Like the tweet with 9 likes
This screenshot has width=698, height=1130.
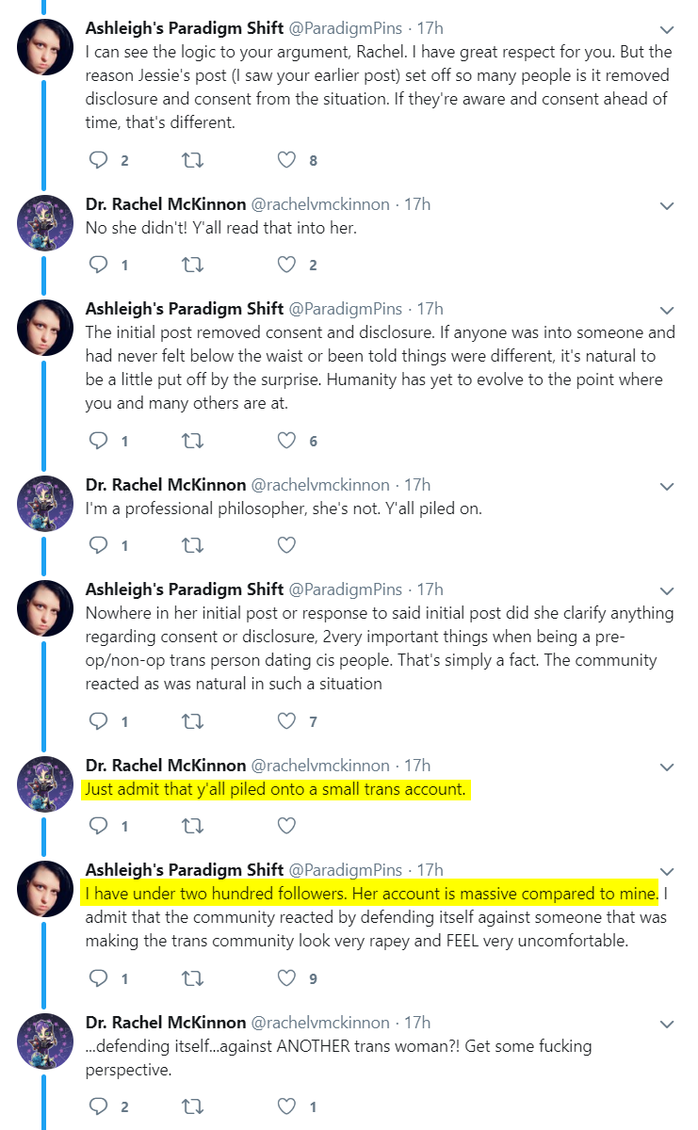[x=287, y=978]
